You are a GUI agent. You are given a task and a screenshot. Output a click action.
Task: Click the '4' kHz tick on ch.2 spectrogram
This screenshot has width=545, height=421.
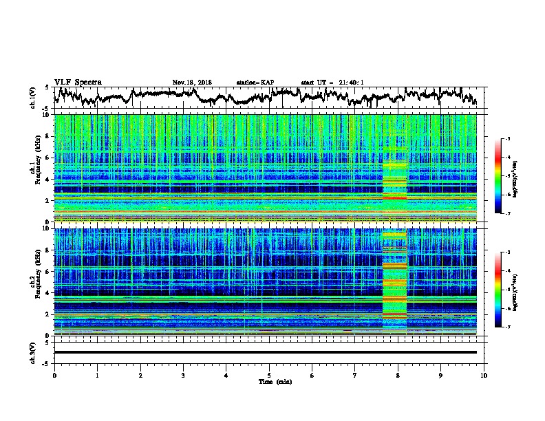[49, 293]
